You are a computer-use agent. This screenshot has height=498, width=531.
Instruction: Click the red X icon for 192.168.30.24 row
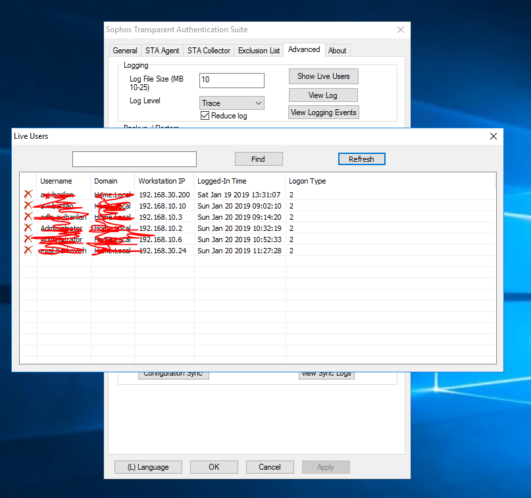28,250
